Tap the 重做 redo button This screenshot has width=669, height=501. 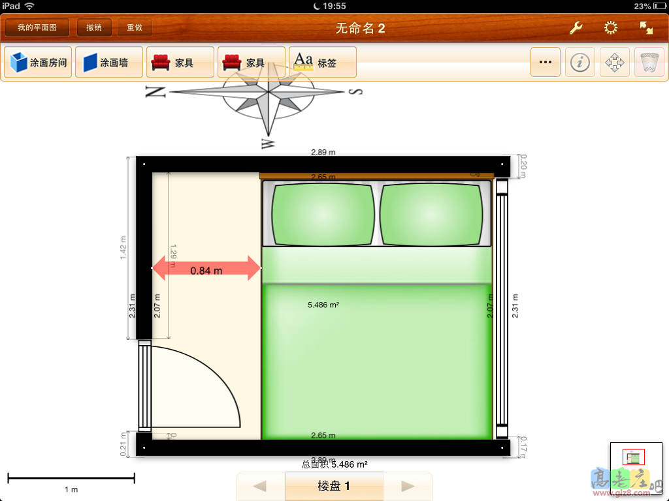coord(135,28)
